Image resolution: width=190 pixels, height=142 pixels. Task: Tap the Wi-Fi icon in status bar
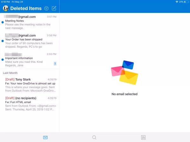tap(177, 2)
